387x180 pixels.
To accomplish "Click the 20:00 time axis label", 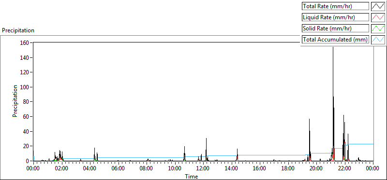I will [316, 169].
